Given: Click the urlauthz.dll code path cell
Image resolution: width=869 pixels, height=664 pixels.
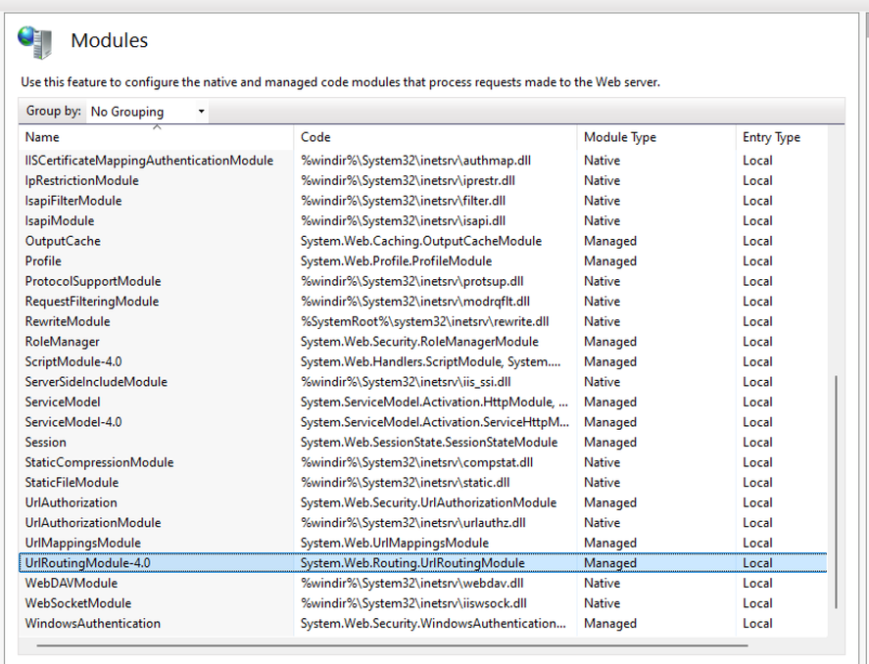Looking at the screenshot, I should (412, 523).
